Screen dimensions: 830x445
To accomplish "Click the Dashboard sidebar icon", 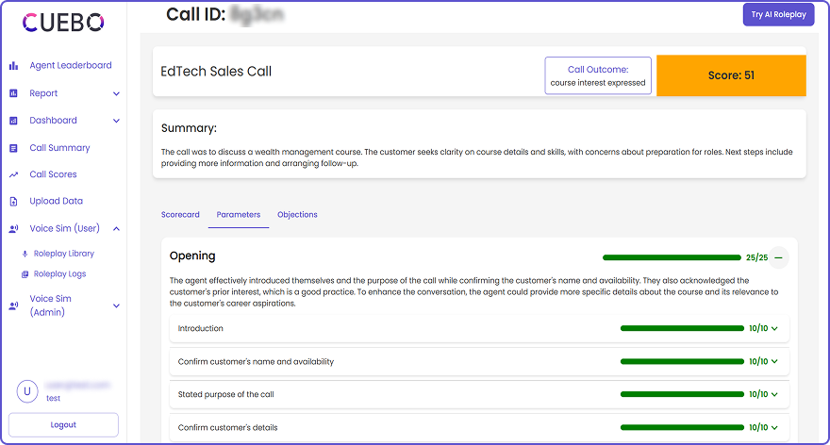I will [14, 121].
